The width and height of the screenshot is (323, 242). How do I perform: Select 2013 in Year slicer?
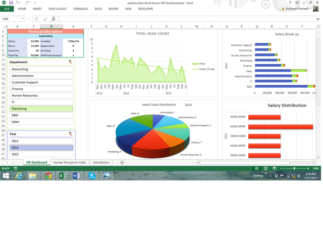coord(41,141)
